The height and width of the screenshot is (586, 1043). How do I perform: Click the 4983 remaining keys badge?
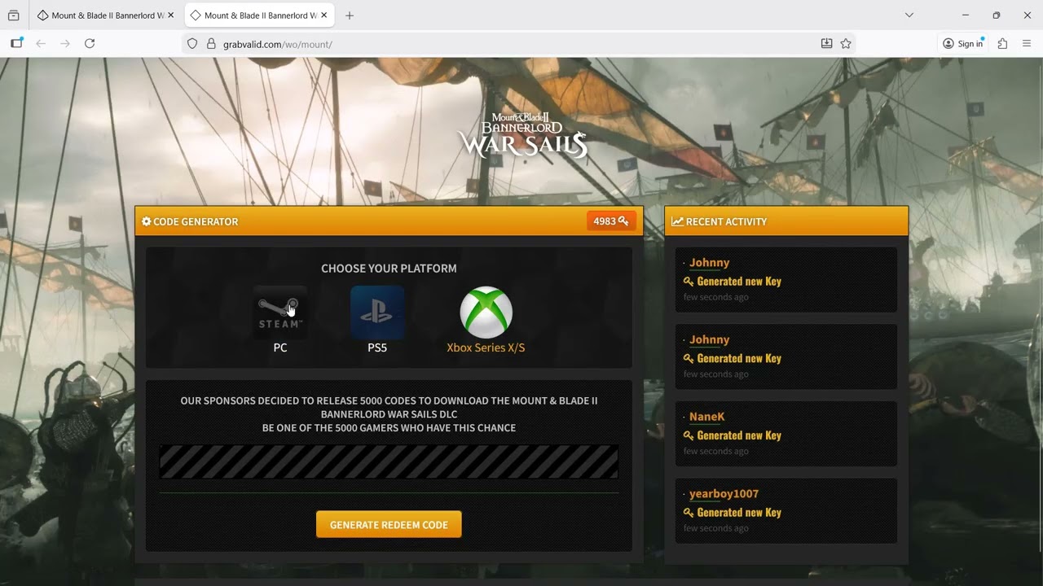pos(611,221)
